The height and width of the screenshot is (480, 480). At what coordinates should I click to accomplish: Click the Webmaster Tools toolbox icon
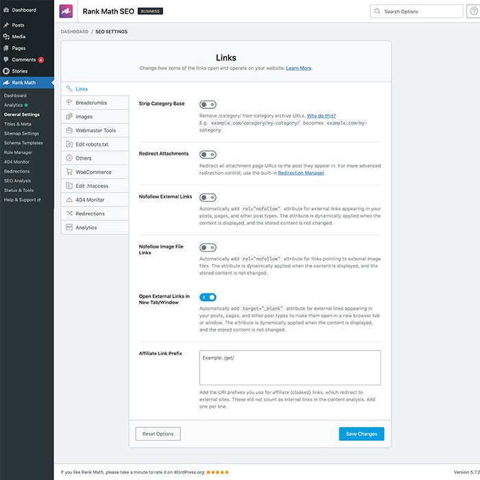(69, 130)
